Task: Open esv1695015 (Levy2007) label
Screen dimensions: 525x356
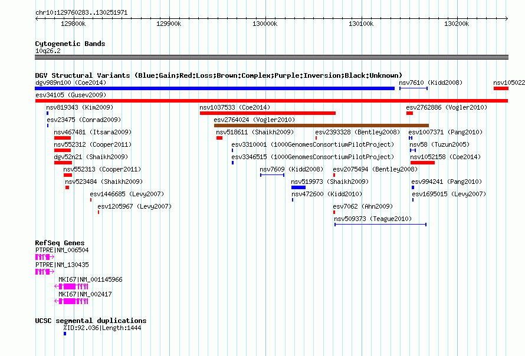Action: point(449,194)
